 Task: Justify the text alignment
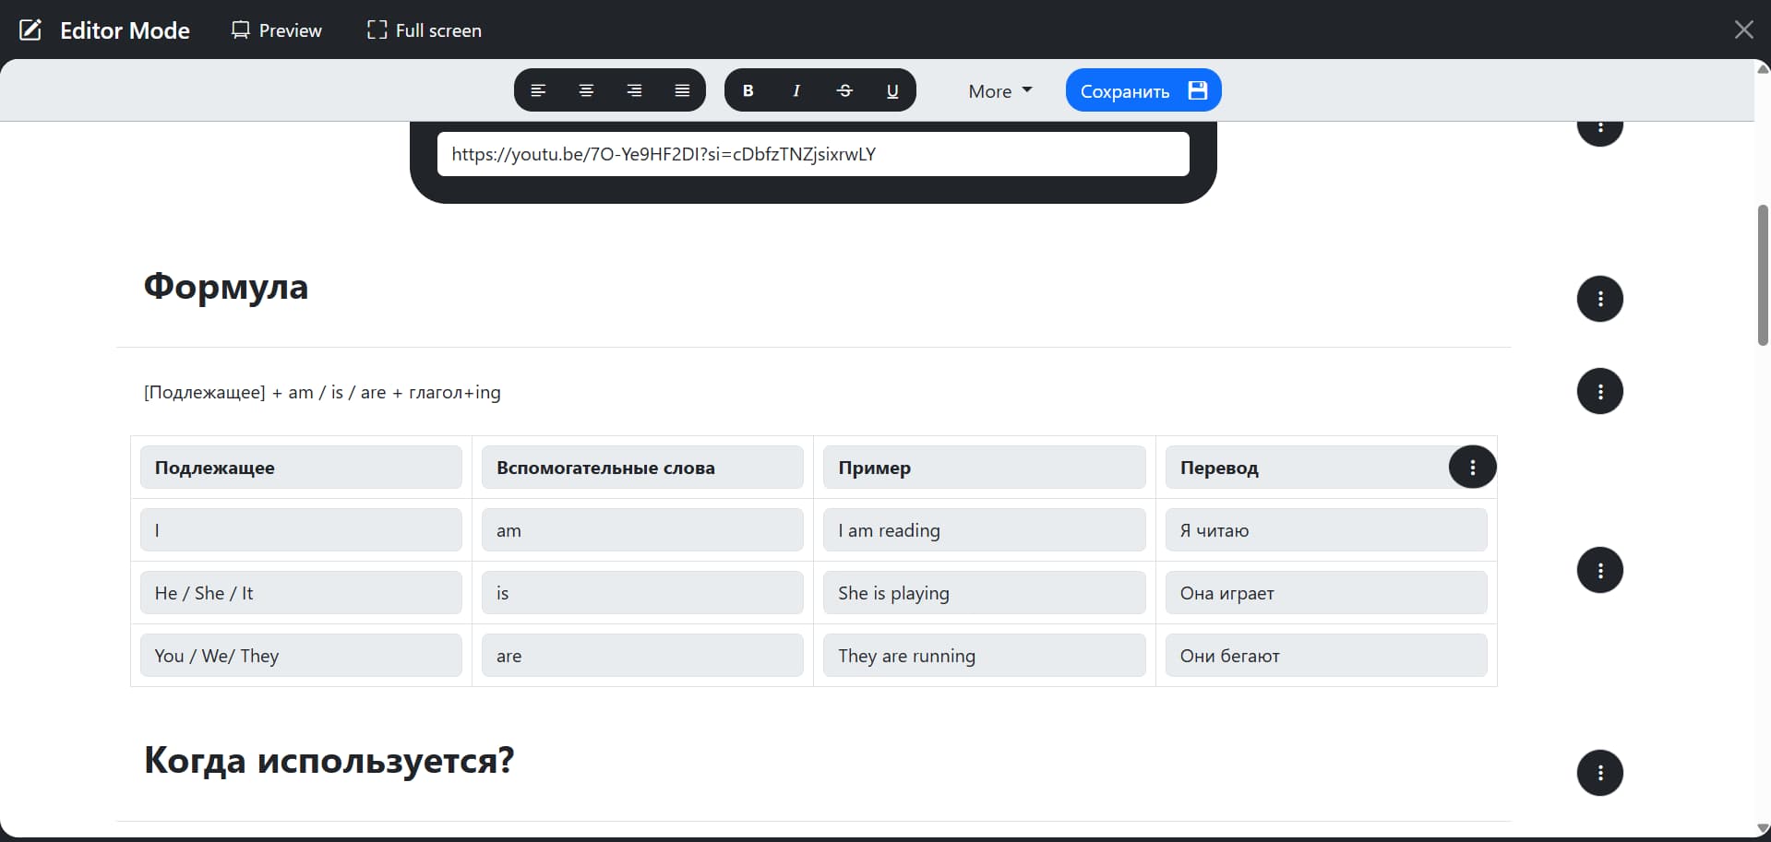tap(682, 90)
